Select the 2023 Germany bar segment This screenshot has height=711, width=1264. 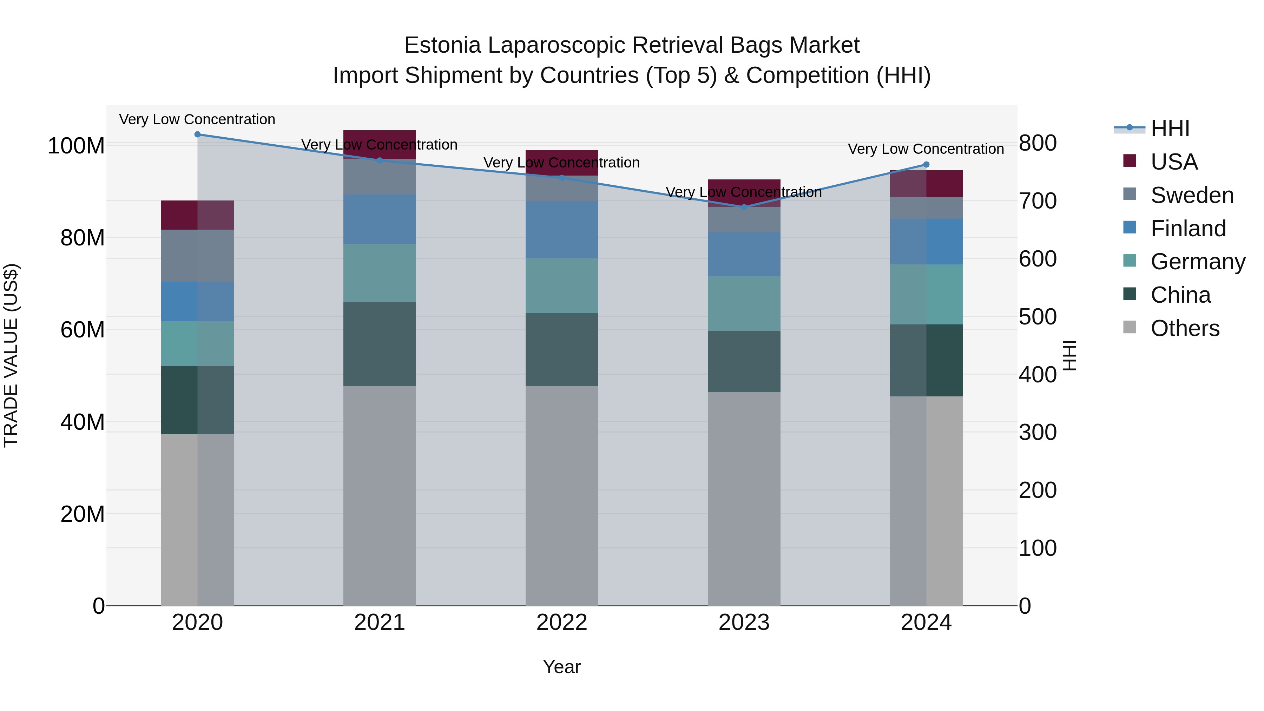click(x=744, y=304)
